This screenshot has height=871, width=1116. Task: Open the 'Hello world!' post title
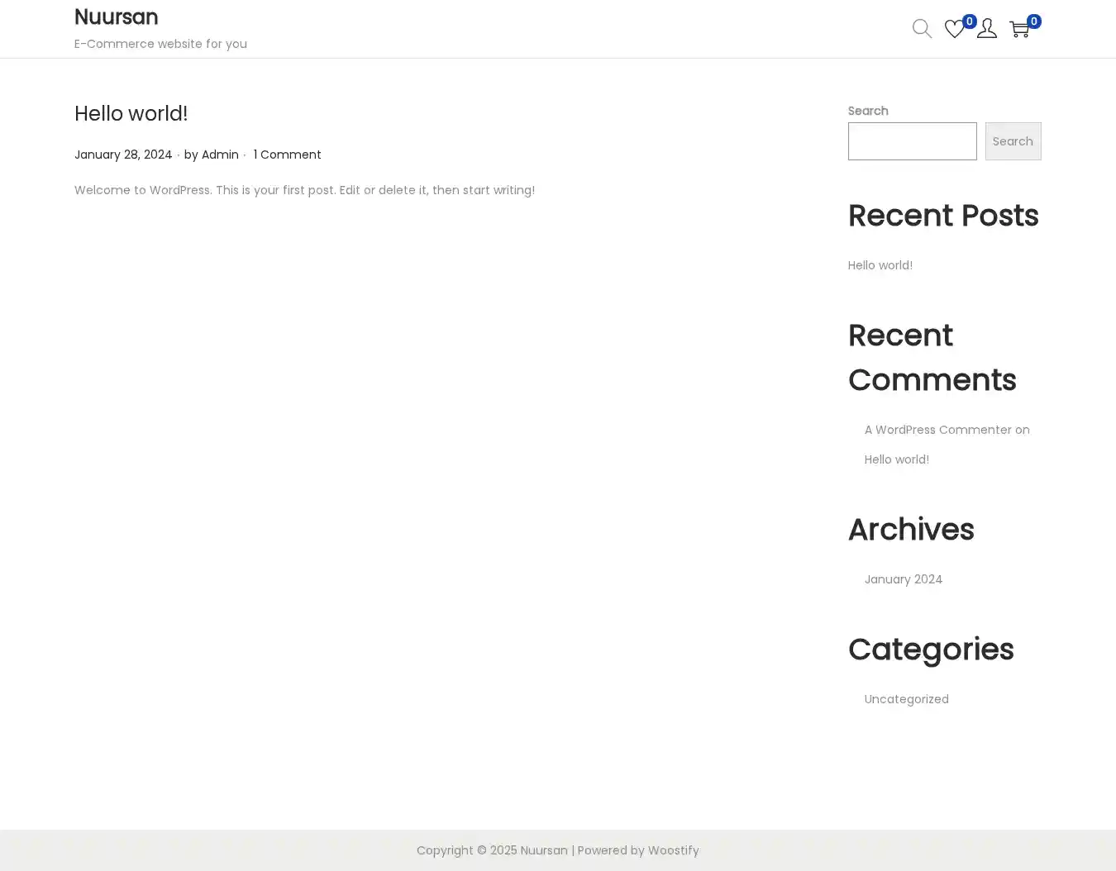click(x=131, y=113)
